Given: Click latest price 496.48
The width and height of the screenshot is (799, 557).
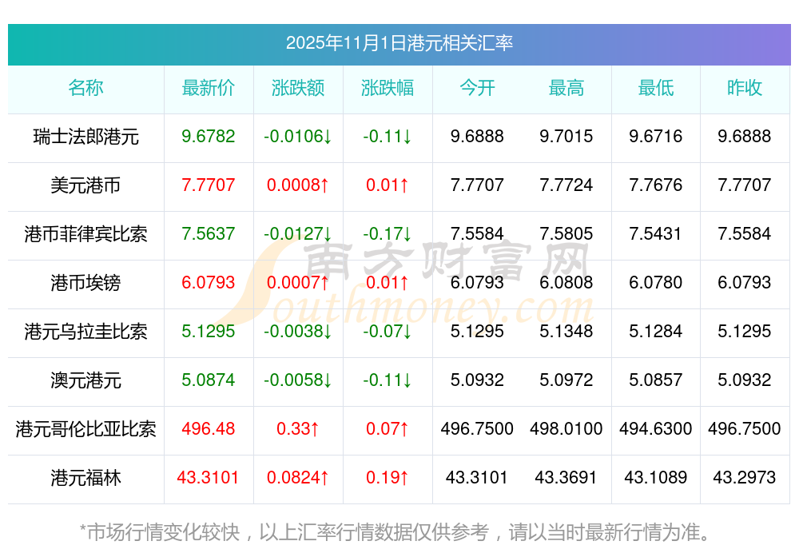Looking at the screenshot, I should tap(209, 428).
